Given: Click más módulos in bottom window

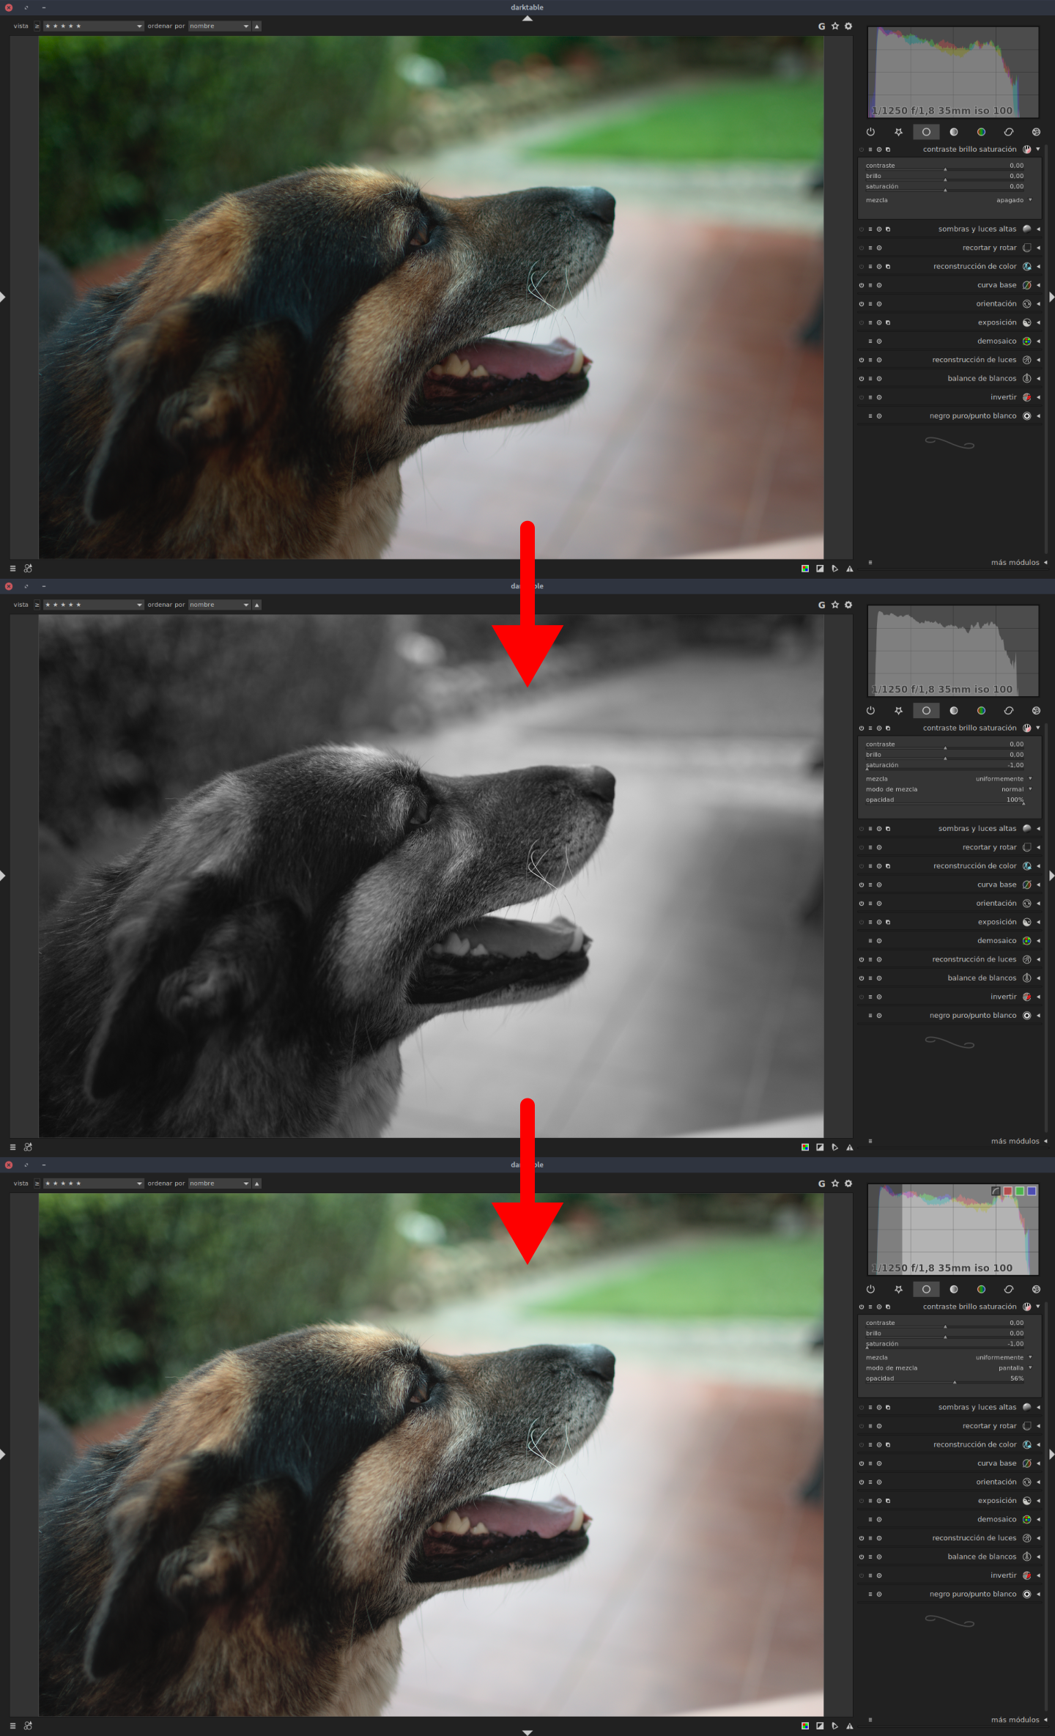Looking at the screenshot, I should pyautogui.click(x=1015, y=1720).
